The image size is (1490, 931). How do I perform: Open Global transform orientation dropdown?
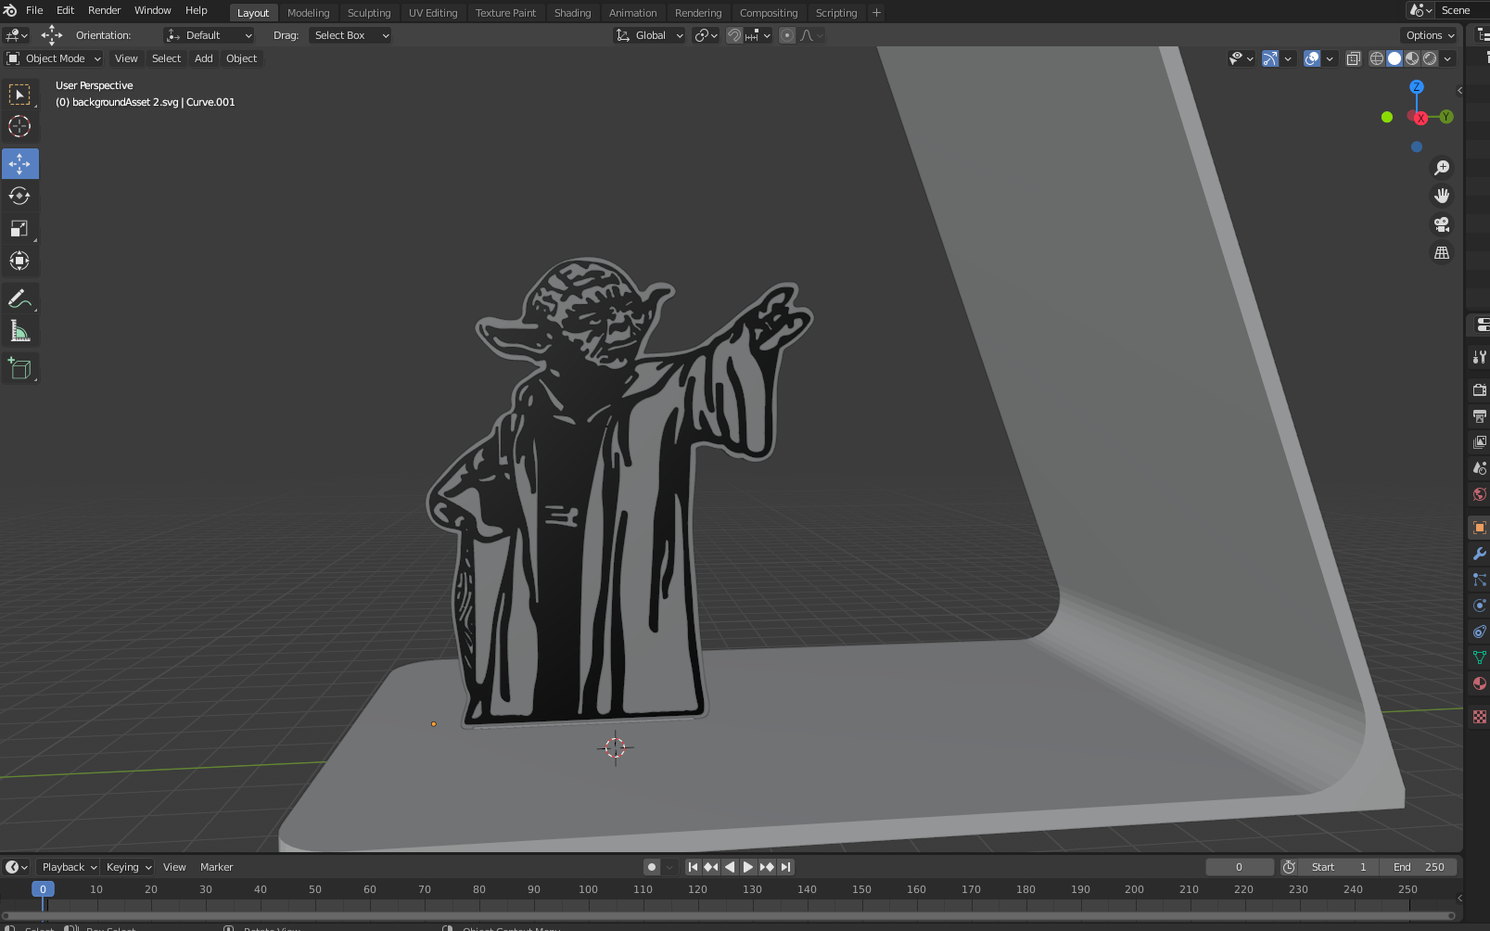650,35
